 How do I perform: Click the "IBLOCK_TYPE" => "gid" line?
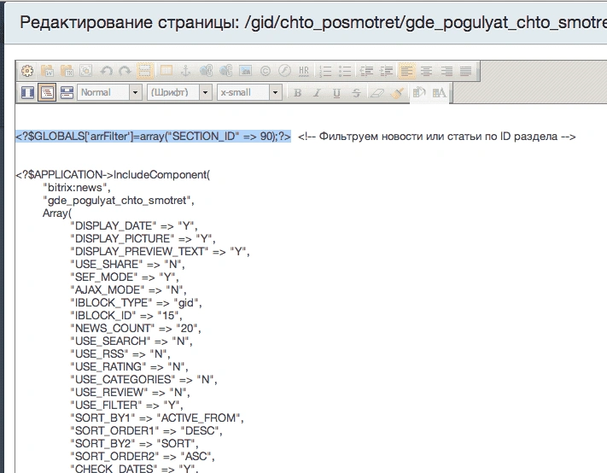136,302
